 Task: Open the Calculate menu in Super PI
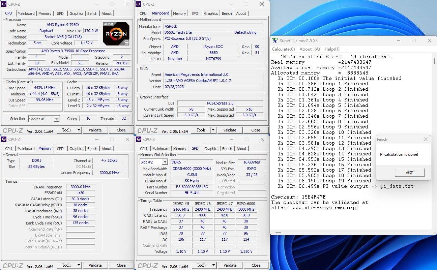[x=283, y=49]
